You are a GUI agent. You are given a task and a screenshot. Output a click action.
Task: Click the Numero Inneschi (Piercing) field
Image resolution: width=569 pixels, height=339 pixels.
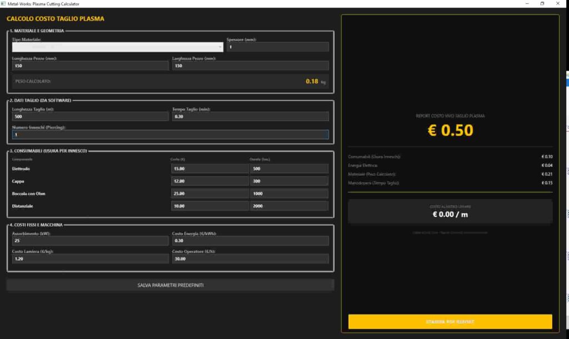[170, 135]
